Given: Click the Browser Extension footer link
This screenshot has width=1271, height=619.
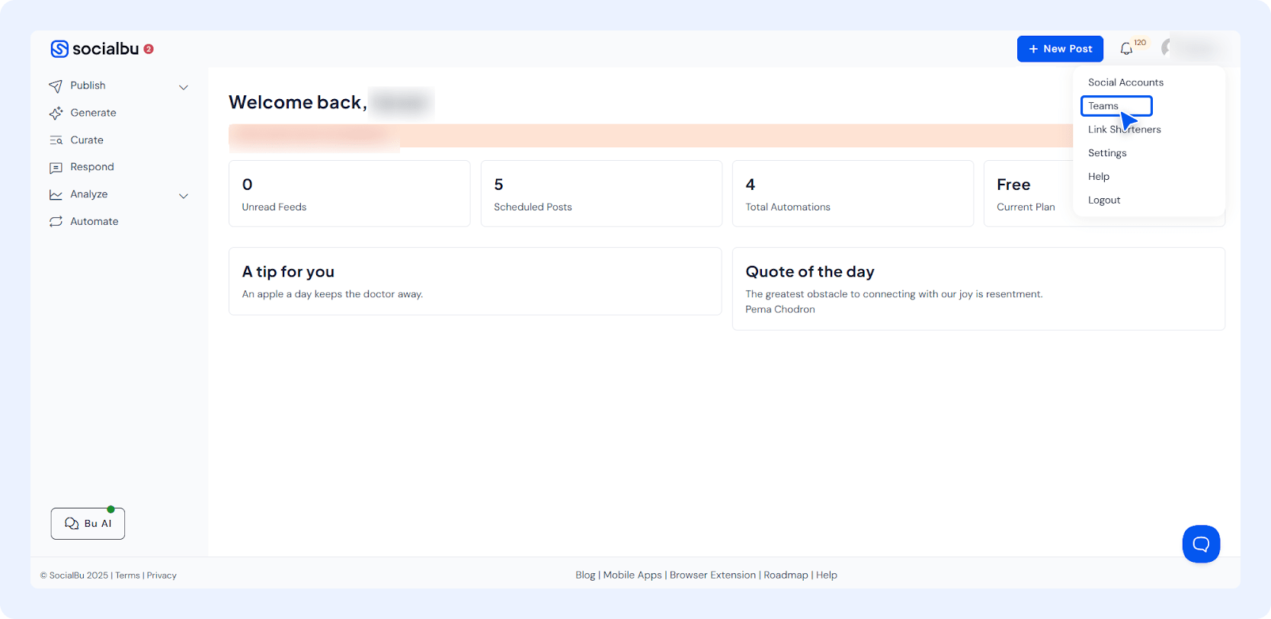Looking at the screenshot, I should tap(712, 575).
